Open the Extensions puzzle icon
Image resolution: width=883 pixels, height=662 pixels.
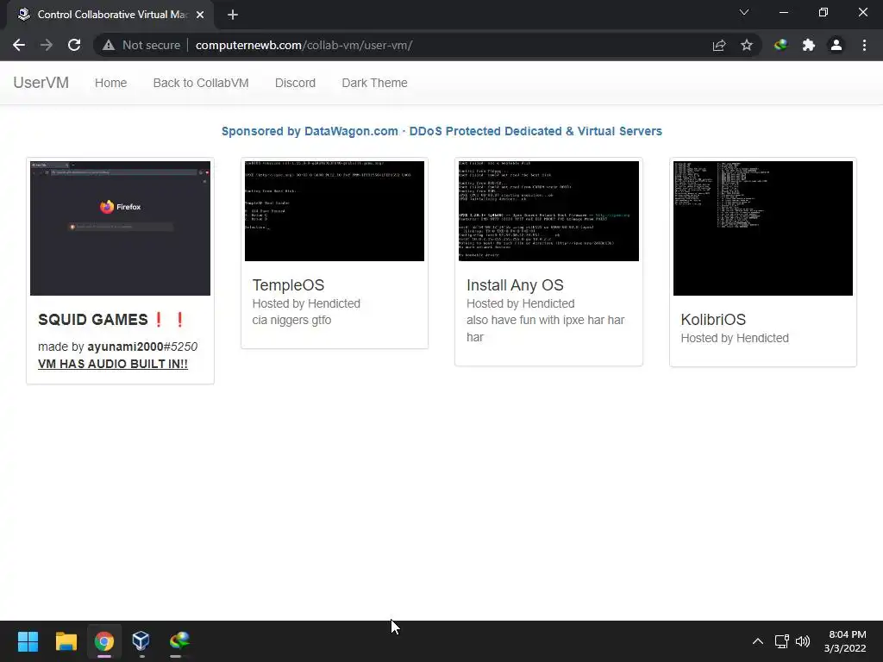click(x=809, y=45)
